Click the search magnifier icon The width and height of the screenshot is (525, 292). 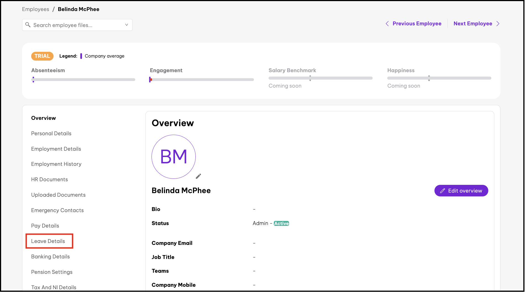point(28,25)
